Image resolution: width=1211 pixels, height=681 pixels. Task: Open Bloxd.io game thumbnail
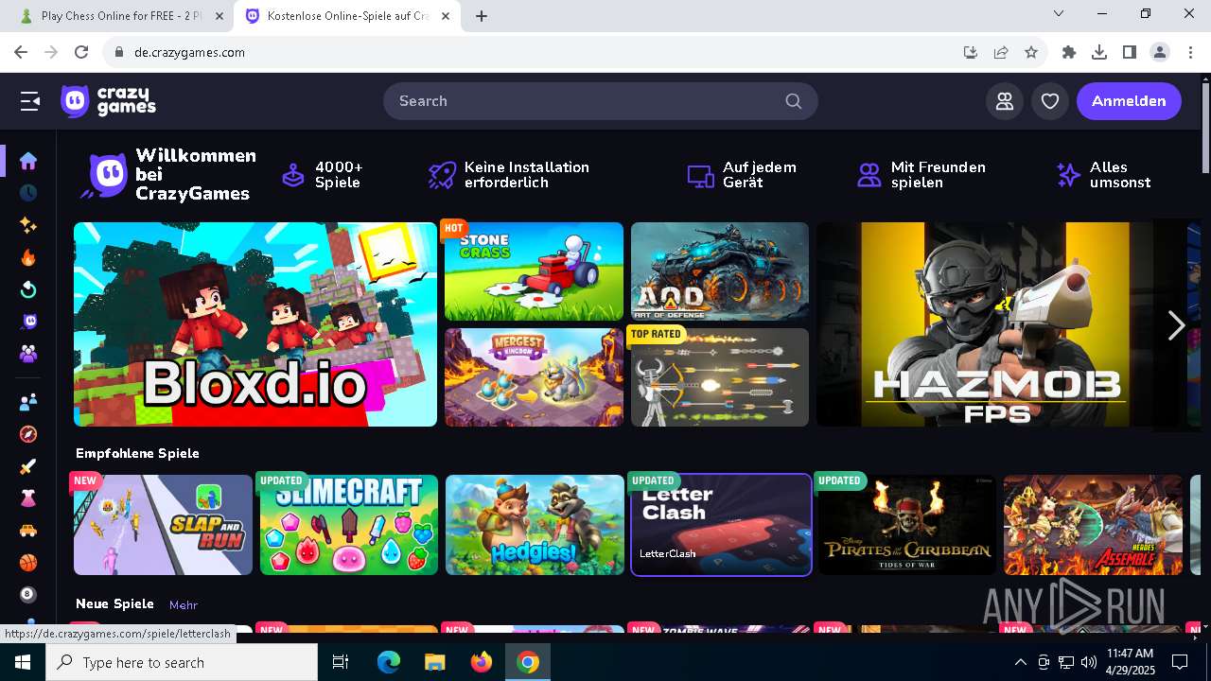tap(255, 324)
